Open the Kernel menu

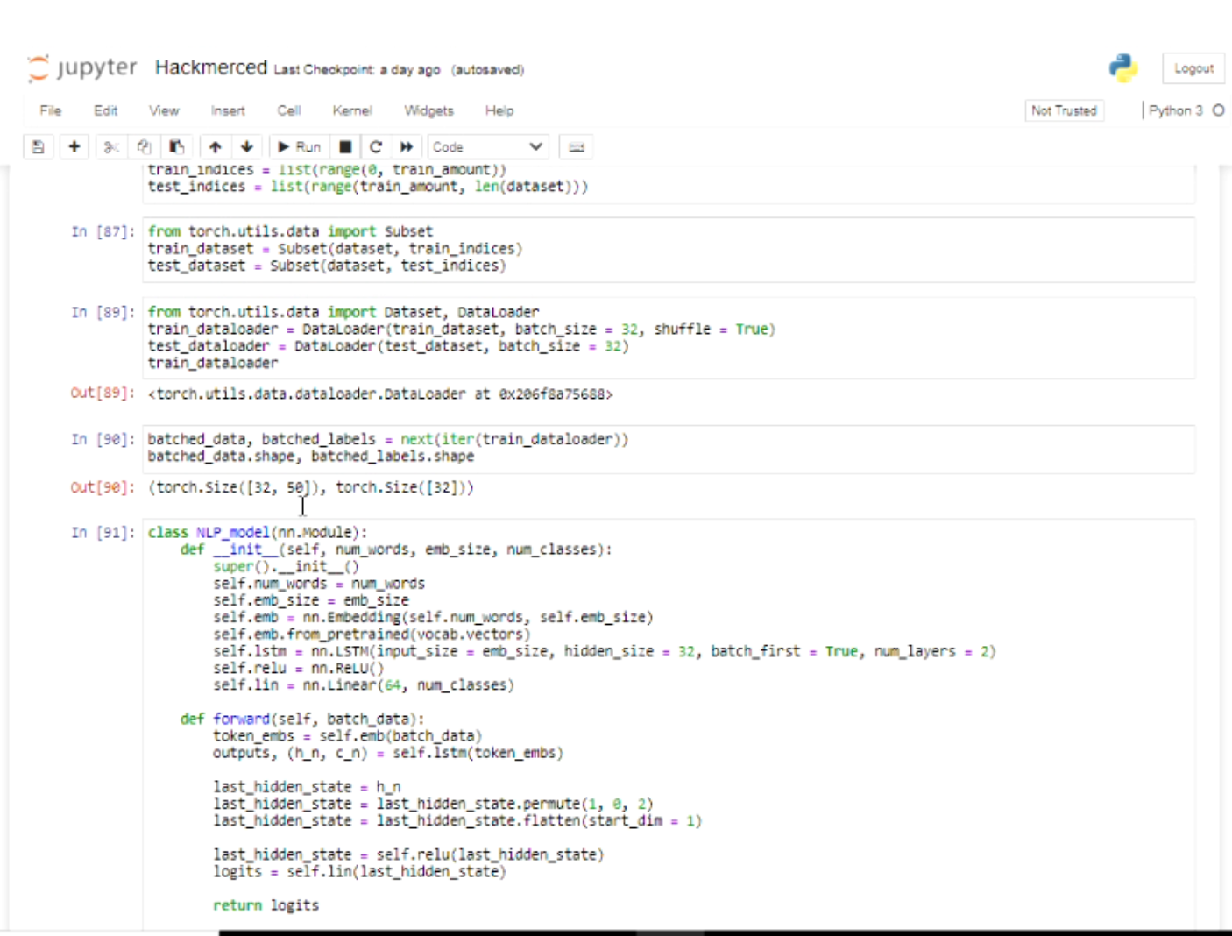tap(352, 110)
